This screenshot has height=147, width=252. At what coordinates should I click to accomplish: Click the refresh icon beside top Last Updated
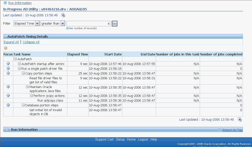point(63,15)
